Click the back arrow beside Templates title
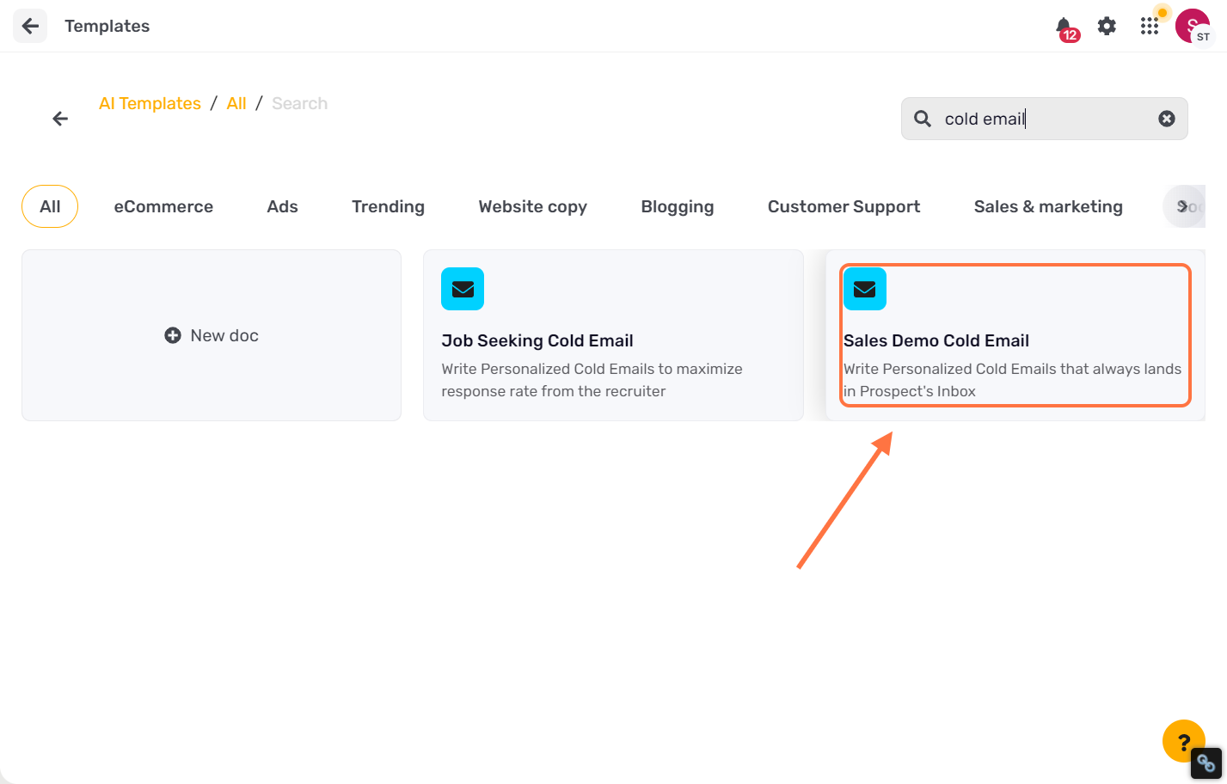Image resolution: width=1227 pixels, height=784 pixels. tap(30, 26)
